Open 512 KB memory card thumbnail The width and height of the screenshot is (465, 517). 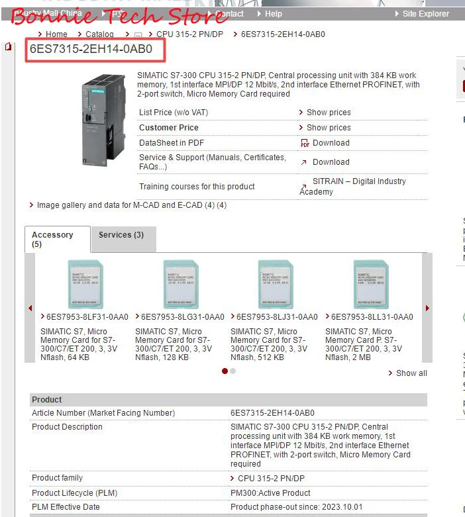(x=276, y=284)
